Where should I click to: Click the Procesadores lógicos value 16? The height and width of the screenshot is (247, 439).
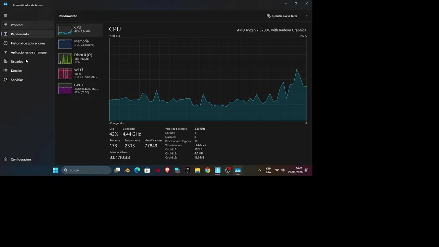[x=196, y=141]
